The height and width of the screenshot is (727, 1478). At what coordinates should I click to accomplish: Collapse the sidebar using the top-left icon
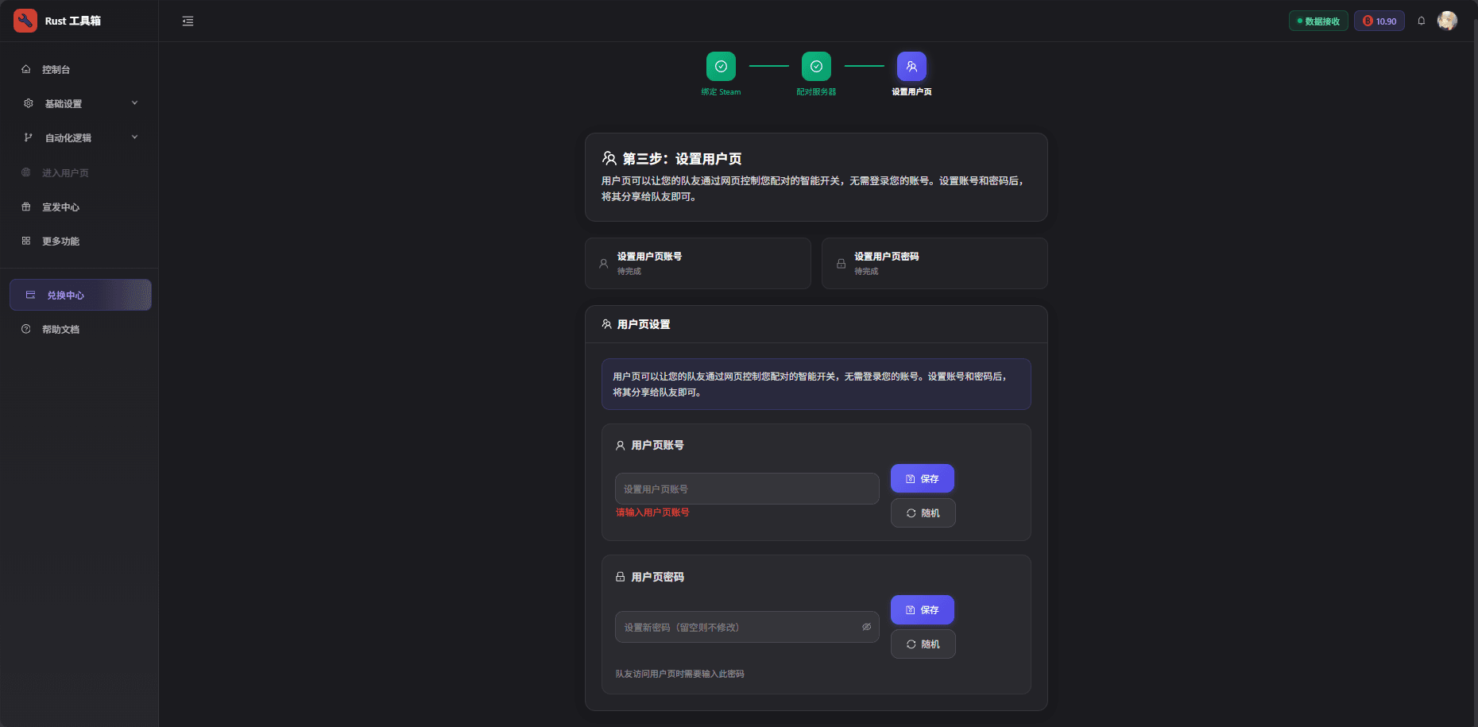point(188,21)
